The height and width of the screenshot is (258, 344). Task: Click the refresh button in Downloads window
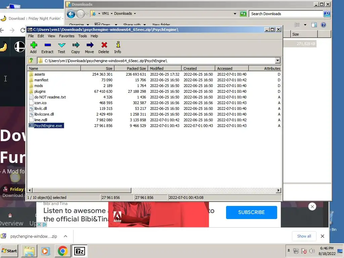click(x=243, y=14)
